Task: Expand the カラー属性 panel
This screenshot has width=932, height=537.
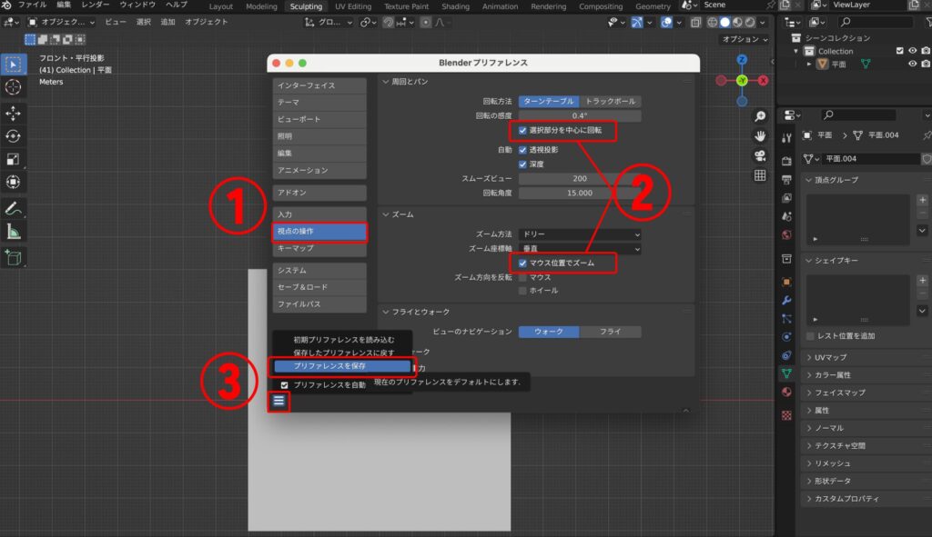Action: tap(832, 374)
